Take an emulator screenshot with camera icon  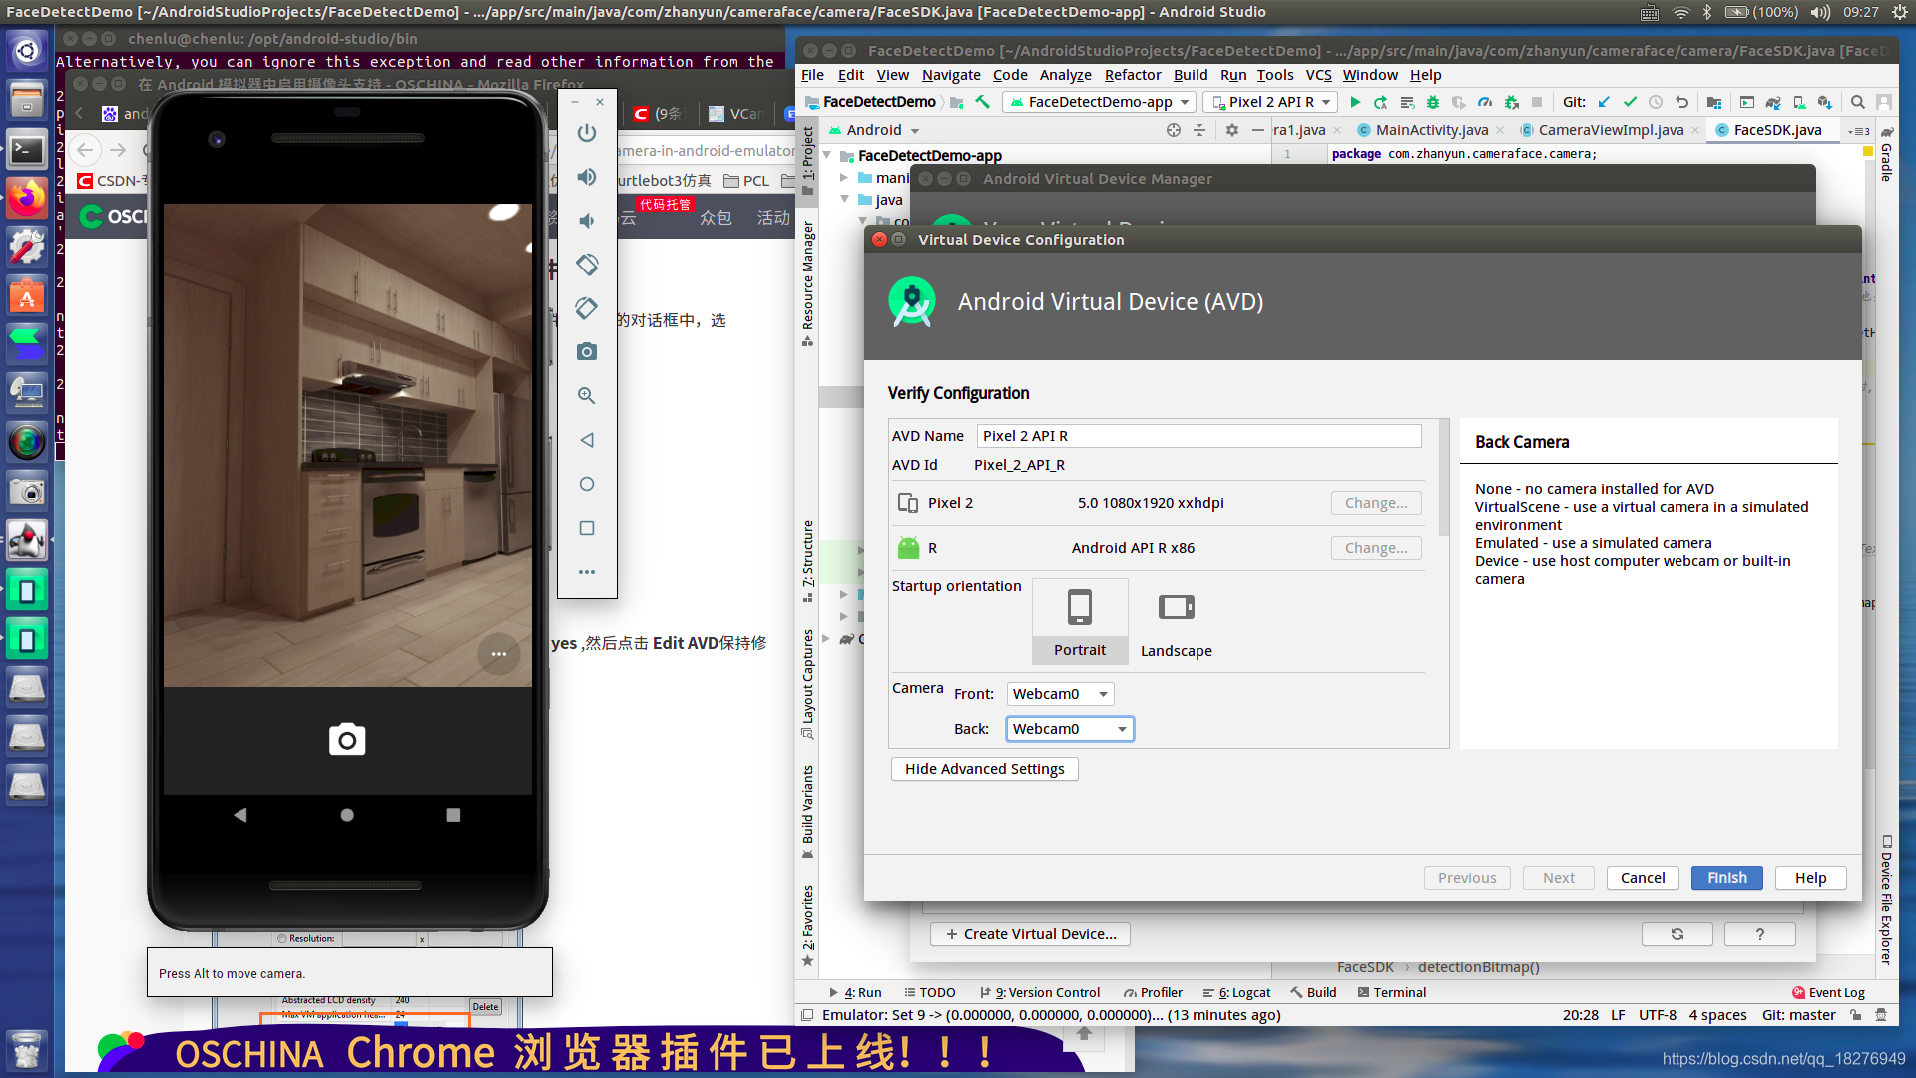click(x=587, y=352)
